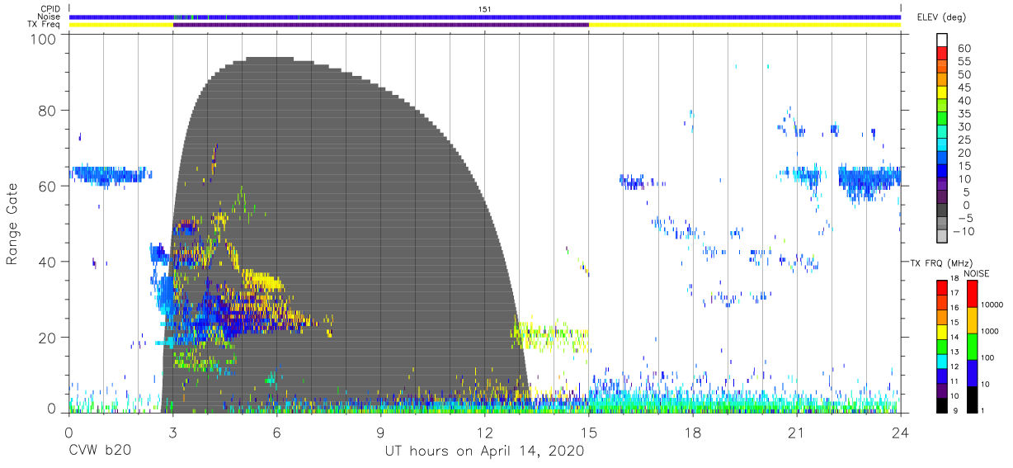The height and width of the screenshot is (468, 1013).
Task: Click x-axis tick label 6
Action: [x=276, y=432]
